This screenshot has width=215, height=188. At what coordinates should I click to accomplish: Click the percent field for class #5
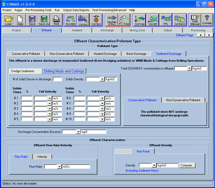tap(27, 119)
